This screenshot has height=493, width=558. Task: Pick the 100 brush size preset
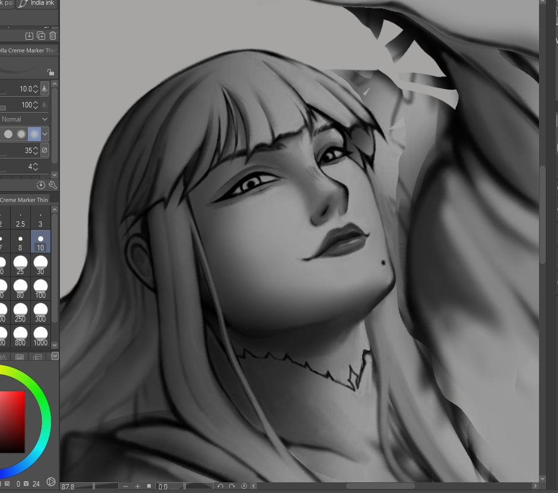(x=40, y=288)
